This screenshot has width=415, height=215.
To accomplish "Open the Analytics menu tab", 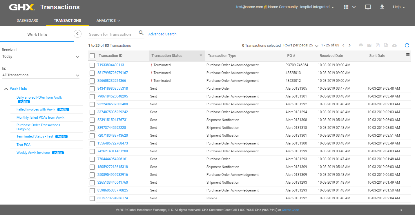I will [x=108, y=21].
